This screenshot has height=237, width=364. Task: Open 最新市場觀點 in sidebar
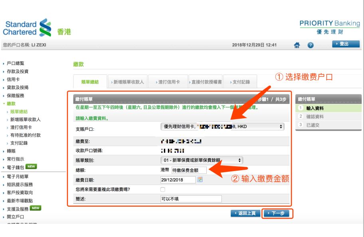20,201
